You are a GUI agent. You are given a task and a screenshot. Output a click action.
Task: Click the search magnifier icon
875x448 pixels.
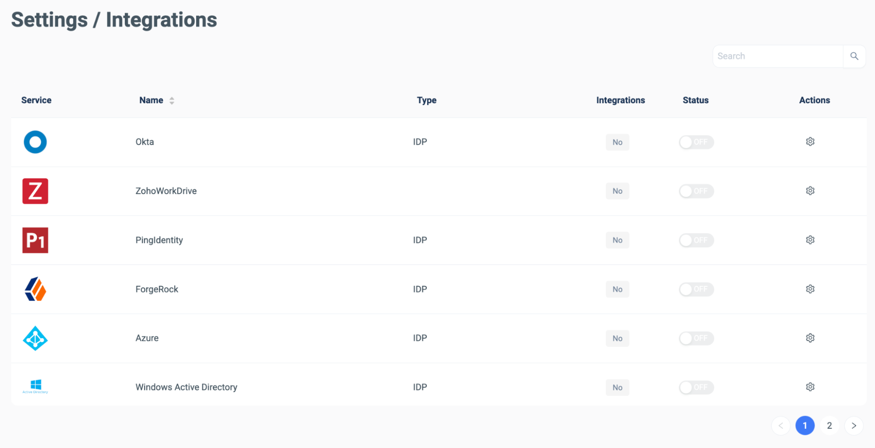pyautogui.click(x=854, y=56)
